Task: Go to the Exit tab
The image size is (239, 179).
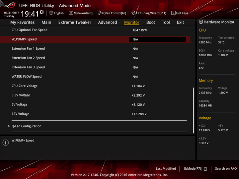Action: pyautogui.click(x=180, y=23)
